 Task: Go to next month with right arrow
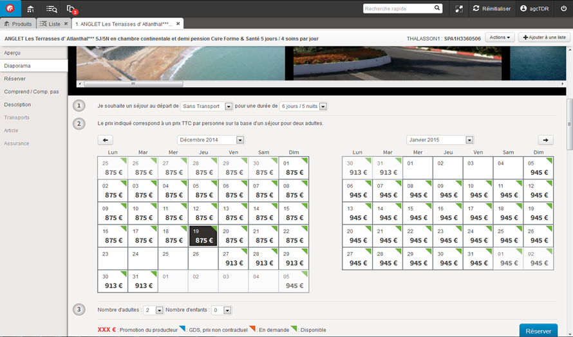click(545, 140)
